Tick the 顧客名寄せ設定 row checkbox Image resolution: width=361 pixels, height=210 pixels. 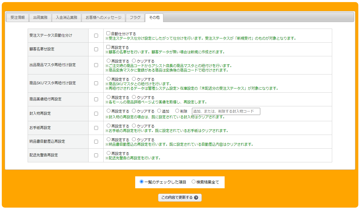[96, 49]
